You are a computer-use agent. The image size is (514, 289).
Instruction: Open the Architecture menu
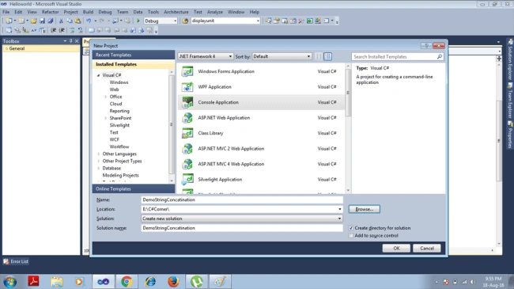pos(176,12)
